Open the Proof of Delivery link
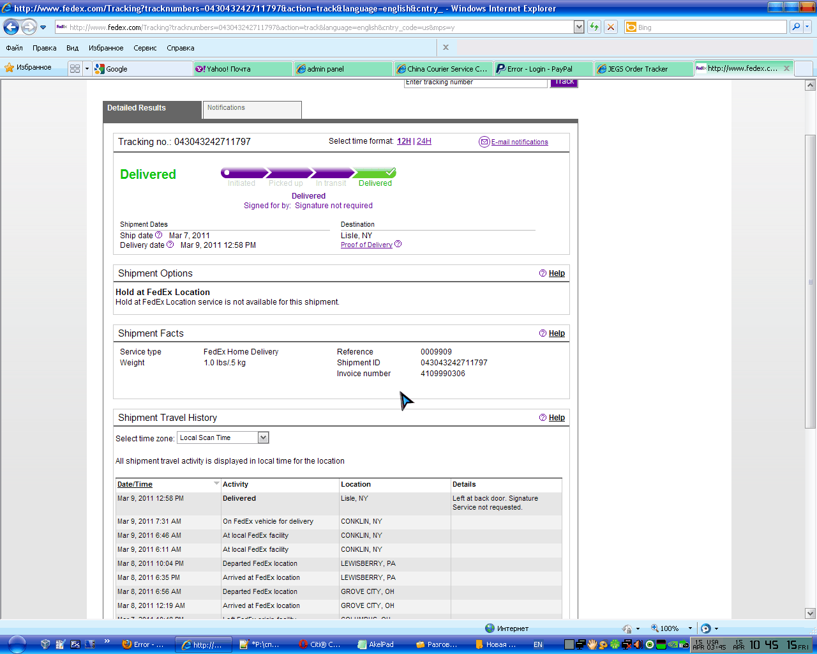817x654 pixels. tap(366, 245)
